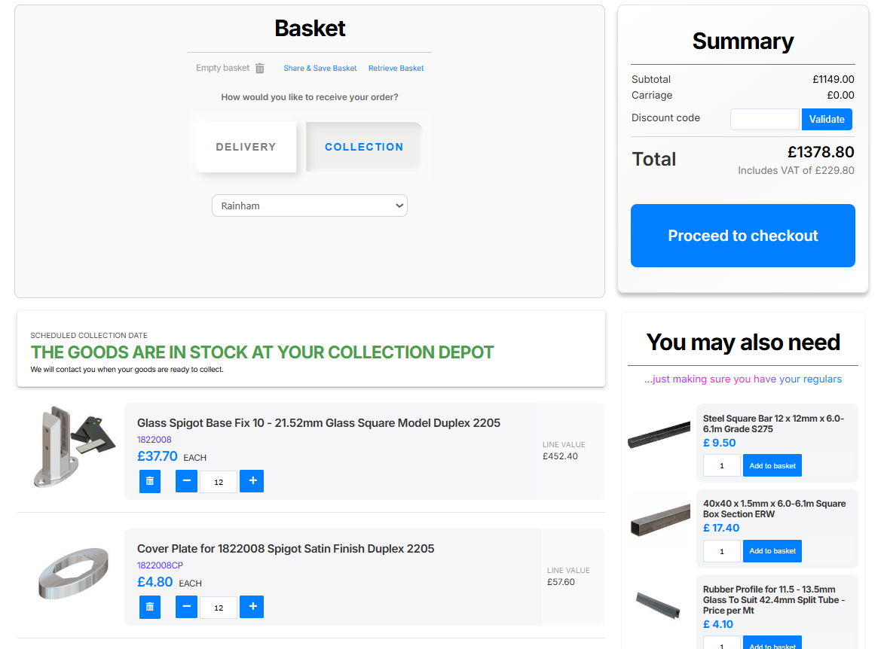Click the Retrieve Basket link

pyautogui.click(x=396, y=69)
